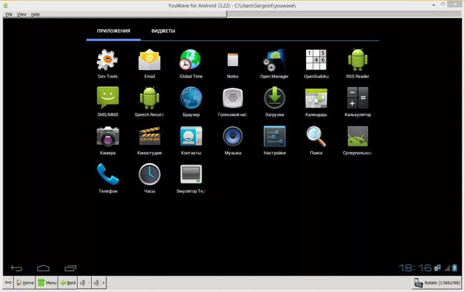This screenshot has height=292, width=465.
Task: Open the Dev Tools app
Action: click(108, 60)
